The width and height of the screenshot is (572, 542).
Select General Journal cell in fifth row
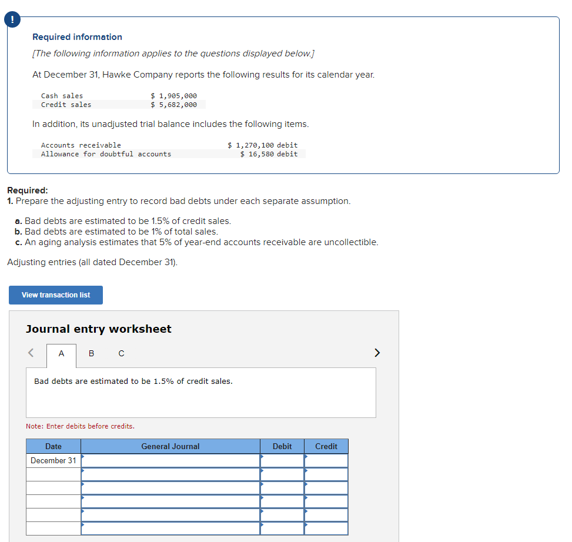[170, 515]
